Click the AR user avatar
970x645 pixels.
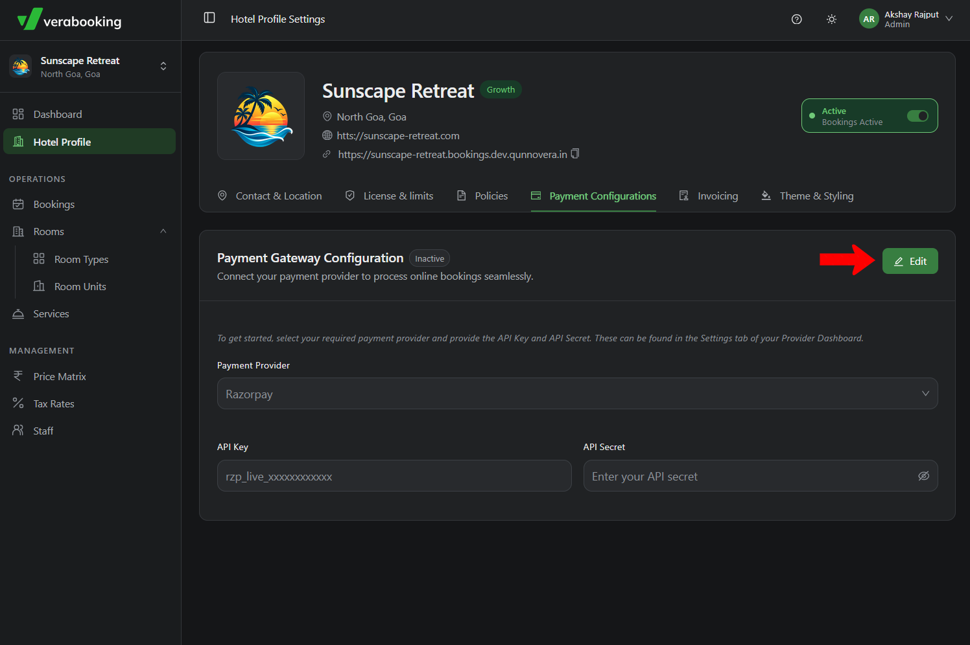coord(869,19)
